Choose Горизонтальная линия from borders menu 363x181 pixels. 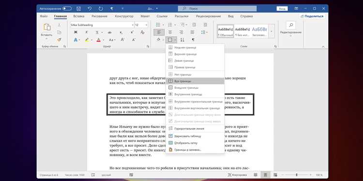tap(195, 128)
